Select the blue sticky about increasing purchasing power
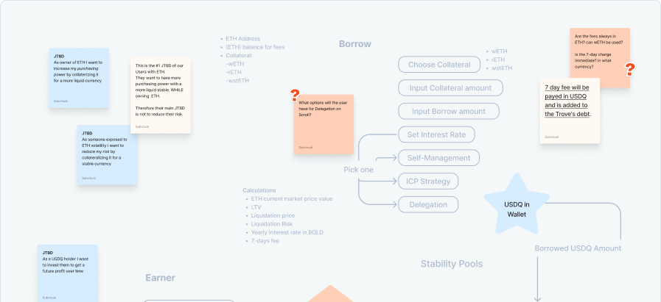Viewport: 661px width, 302px height. pyautogui.click(x=80, y=79)
